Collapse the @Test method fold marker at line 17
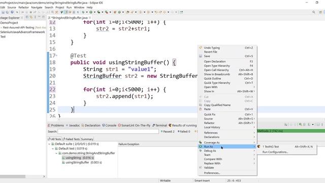This screenshot has width=325, height=183. (x=56, y=55)
